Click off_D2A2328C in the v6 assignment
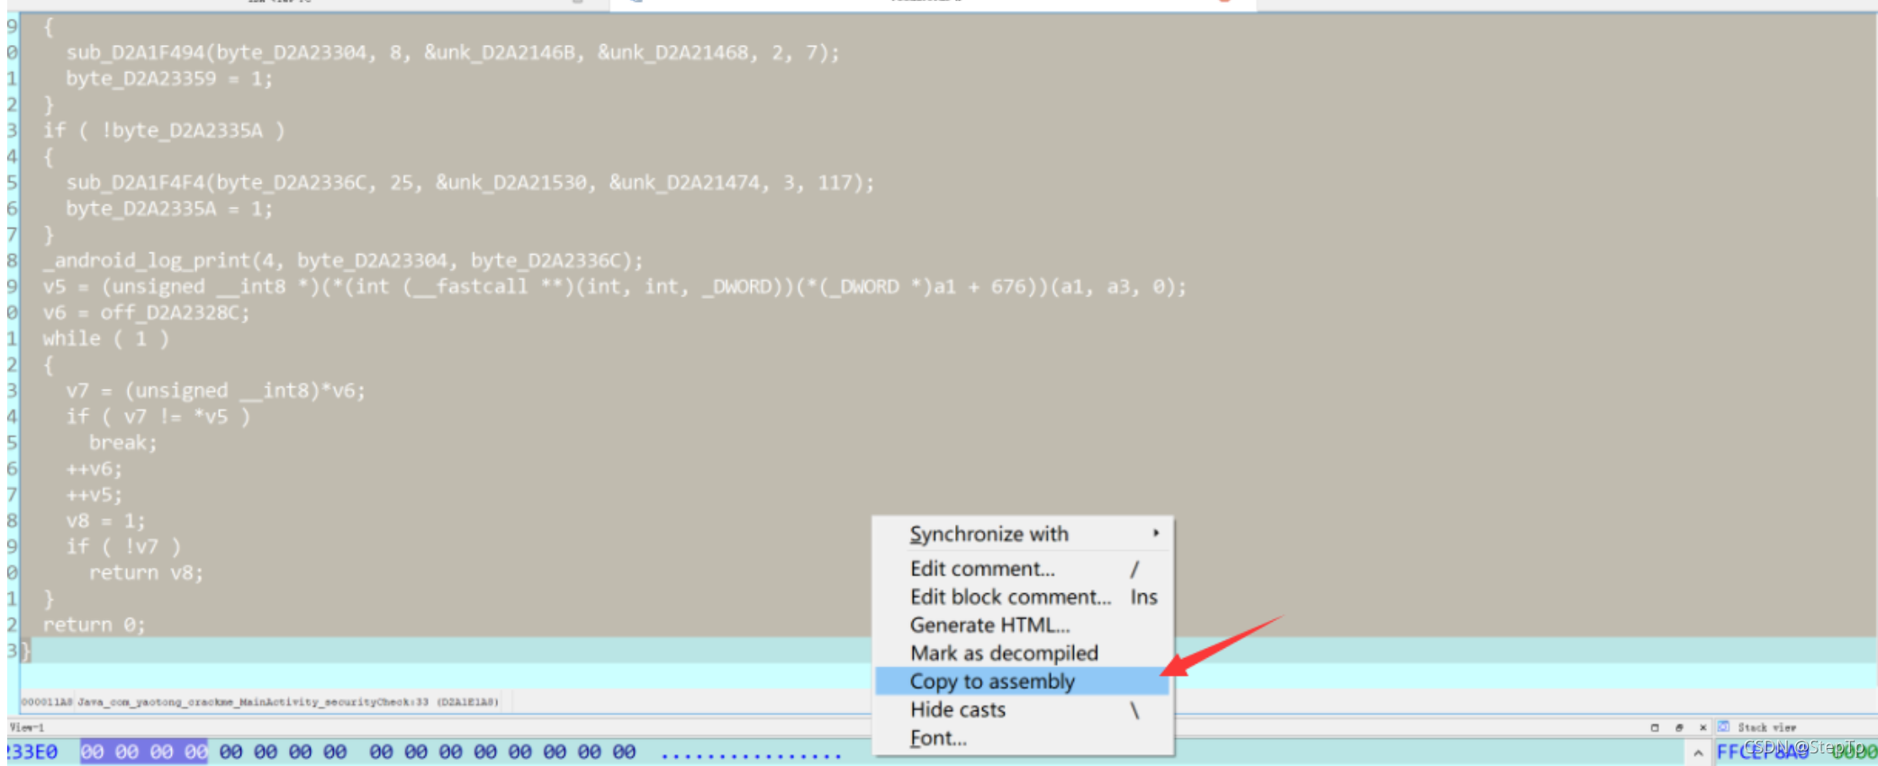 pos(170,313)
